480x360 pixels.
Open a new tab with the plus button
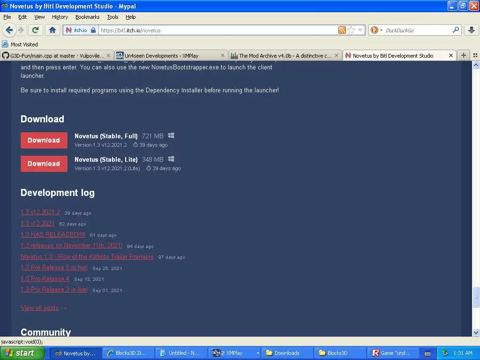click(x=464, y=55)
